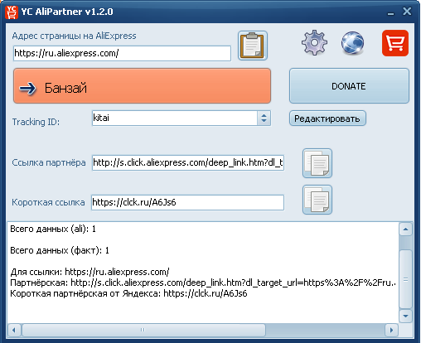Click the Короткая ссылка text field
The width and height of the screenshot is (421, 343).
point(187,202)
